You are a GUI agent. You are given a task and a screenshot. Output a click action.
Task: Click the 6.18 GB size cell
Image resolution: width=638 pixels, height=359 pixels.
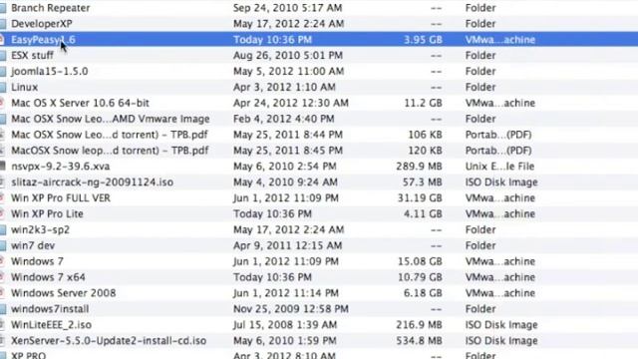pyautogui.click(x=423, y=293)
